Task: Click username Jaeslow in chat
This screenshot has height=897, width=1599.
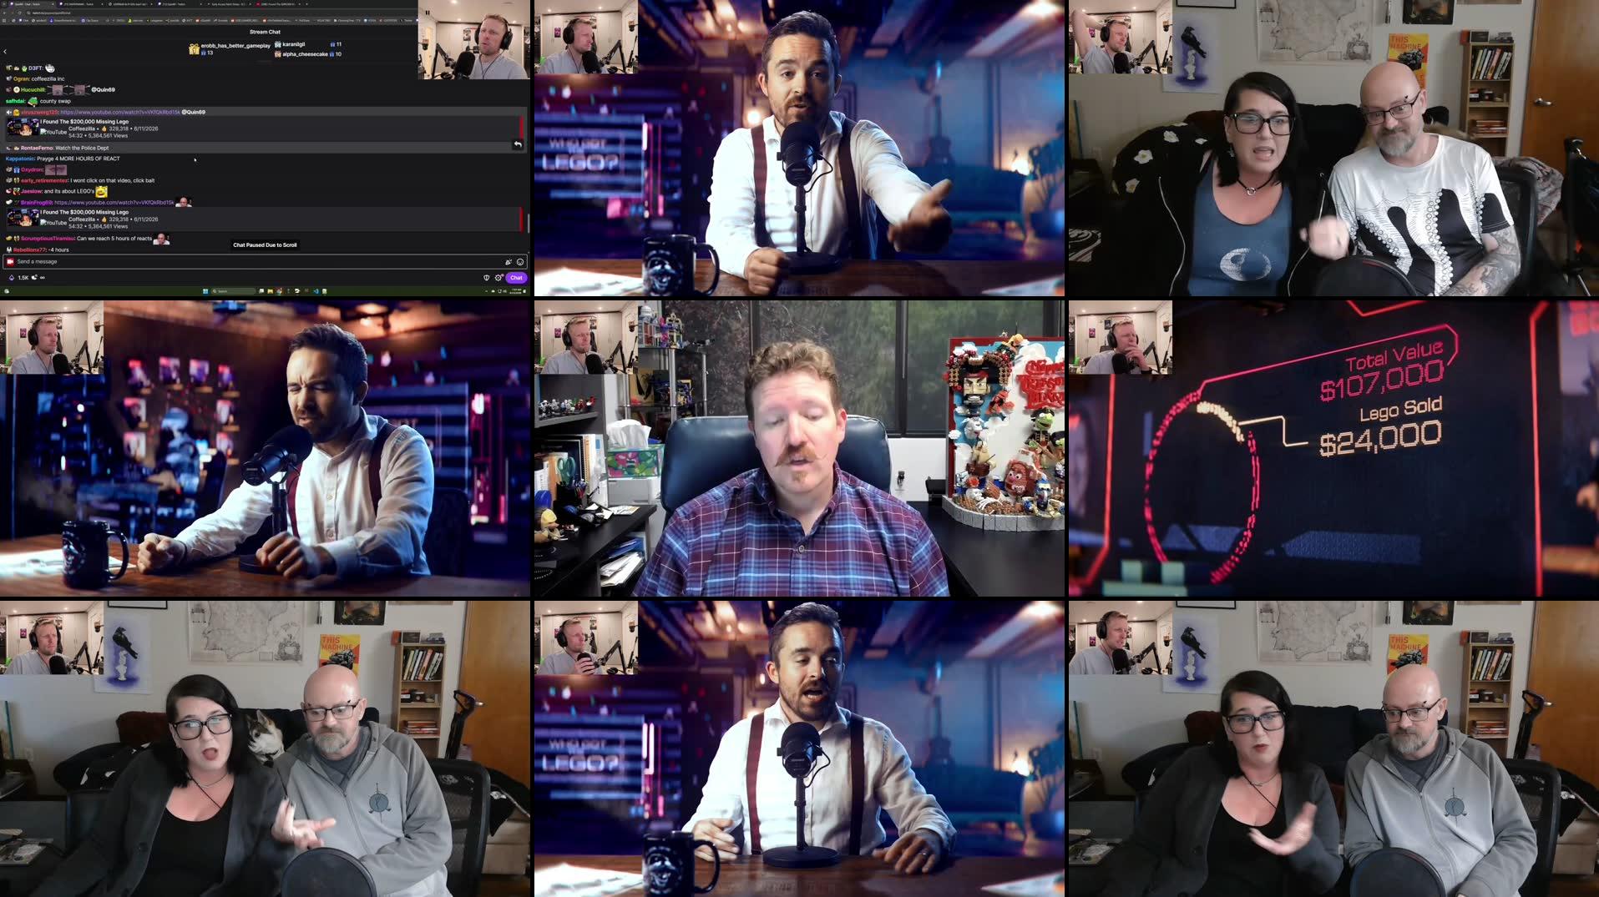Action: point(31,191)
